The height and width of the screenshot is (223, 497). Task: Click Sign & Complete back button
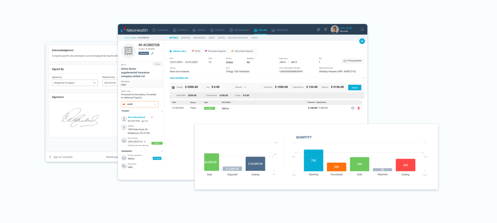tap(61, 157)
